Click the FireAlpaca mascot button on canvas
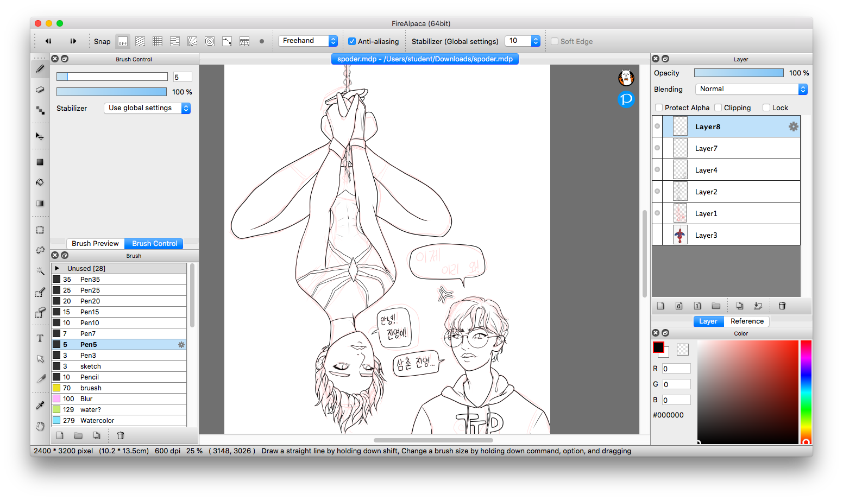 (x=626, y=78)
